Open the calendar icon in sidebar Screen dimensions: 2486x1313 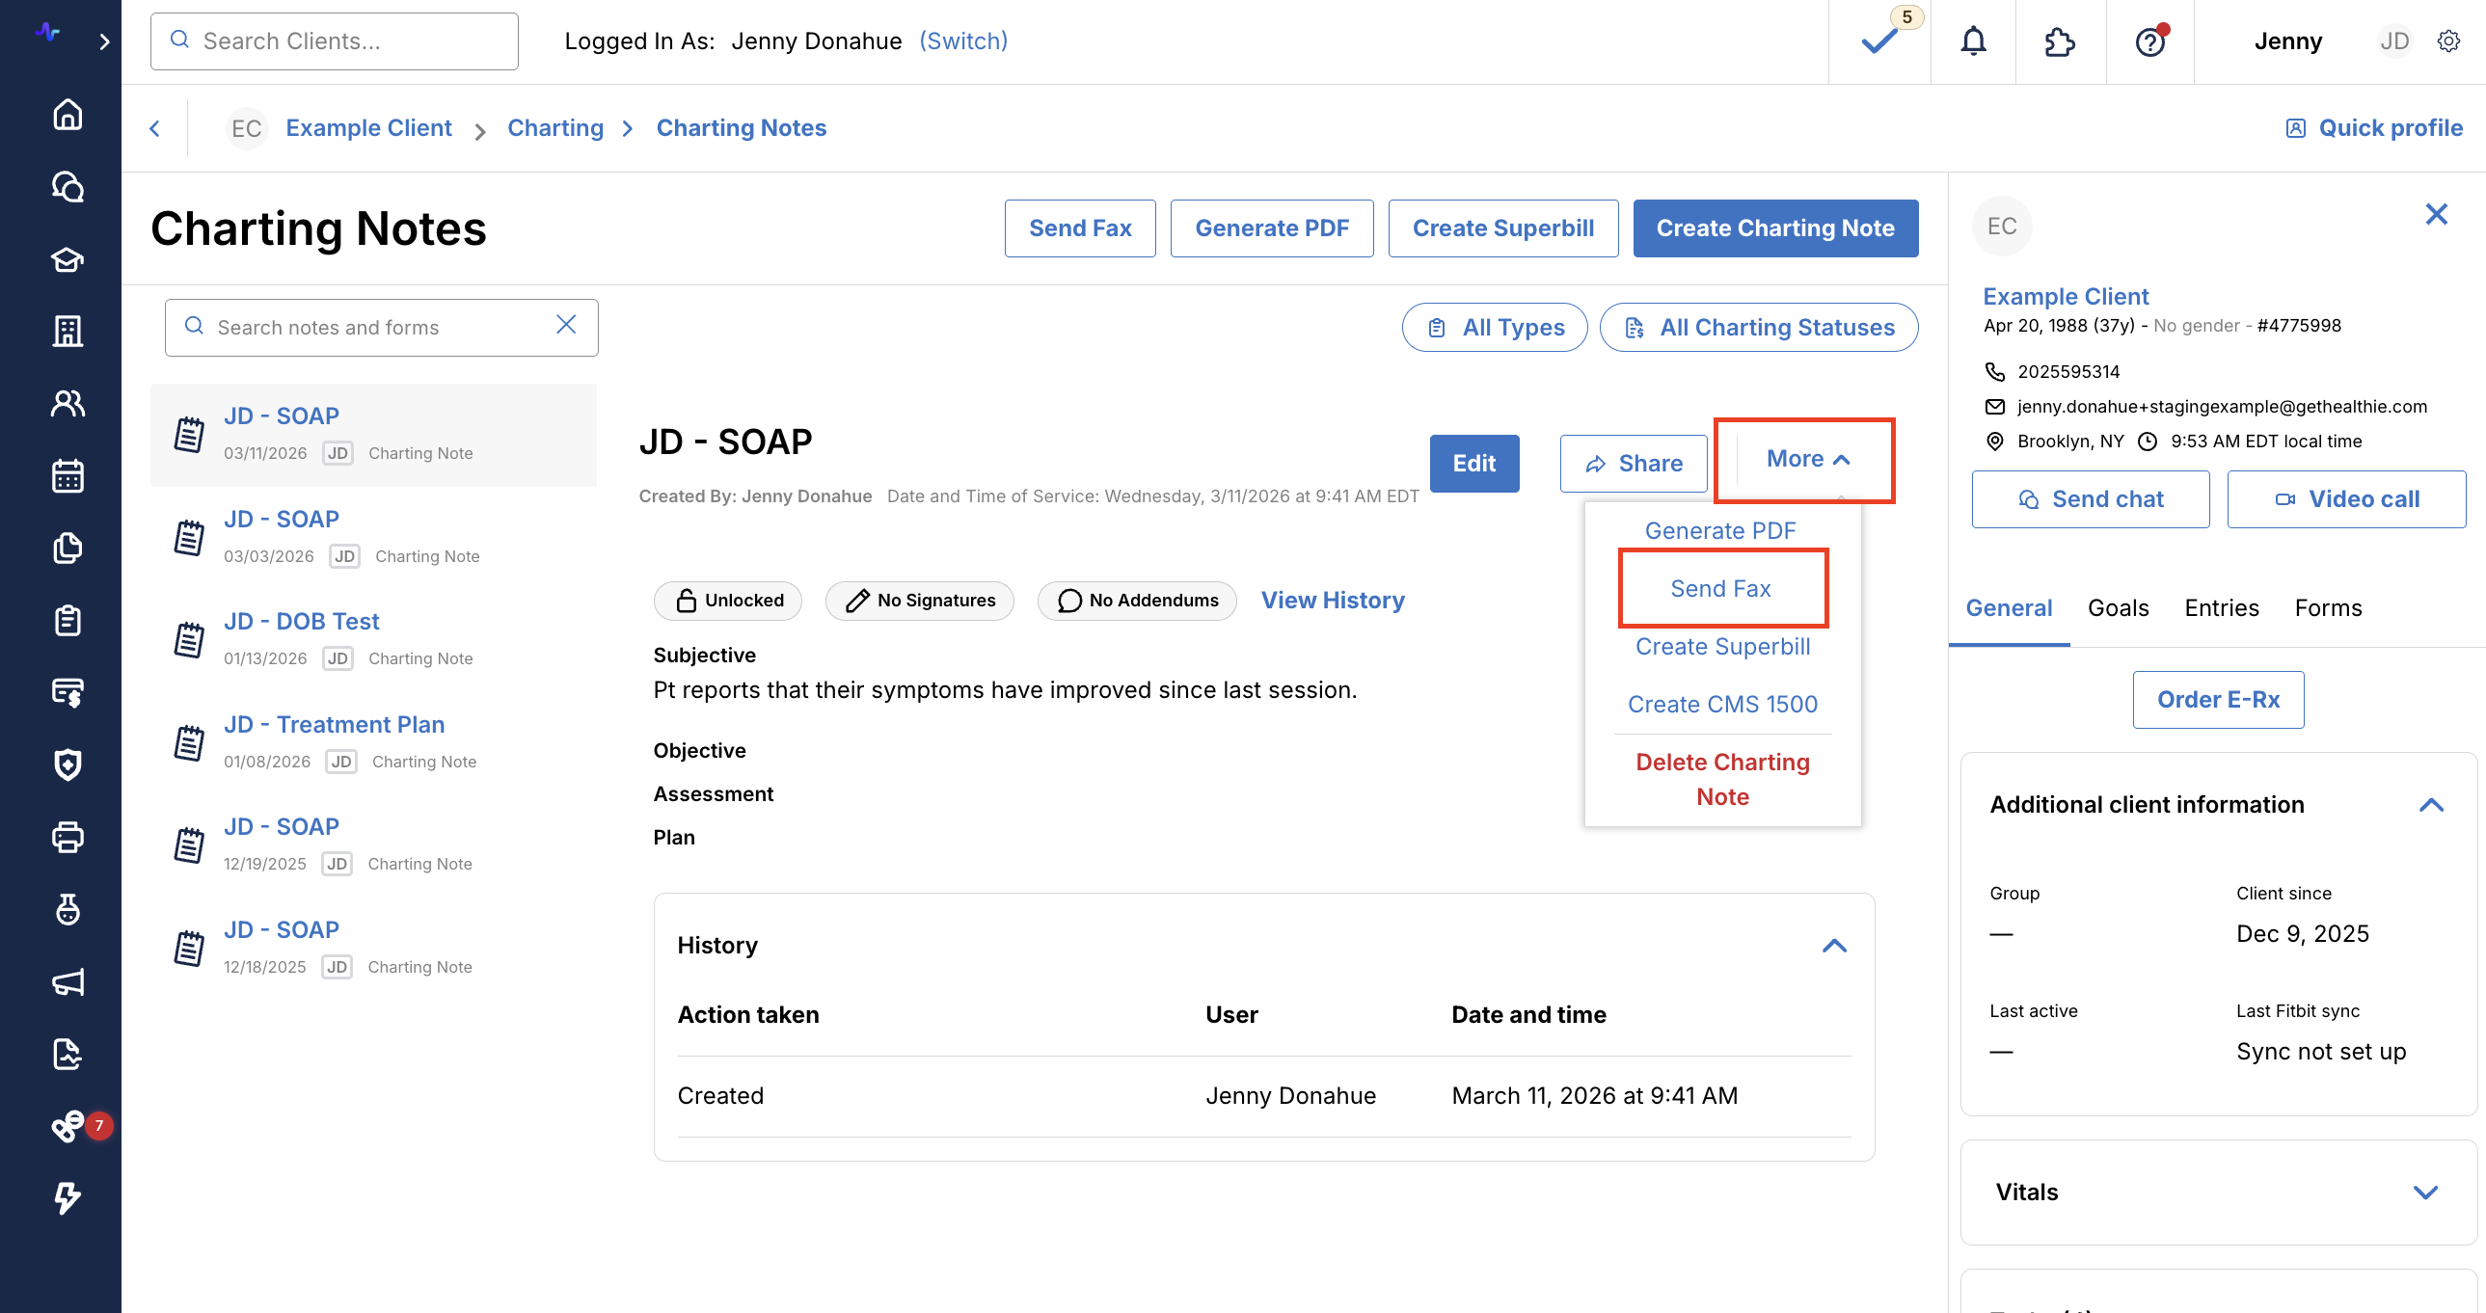click(x=68, y=475)
